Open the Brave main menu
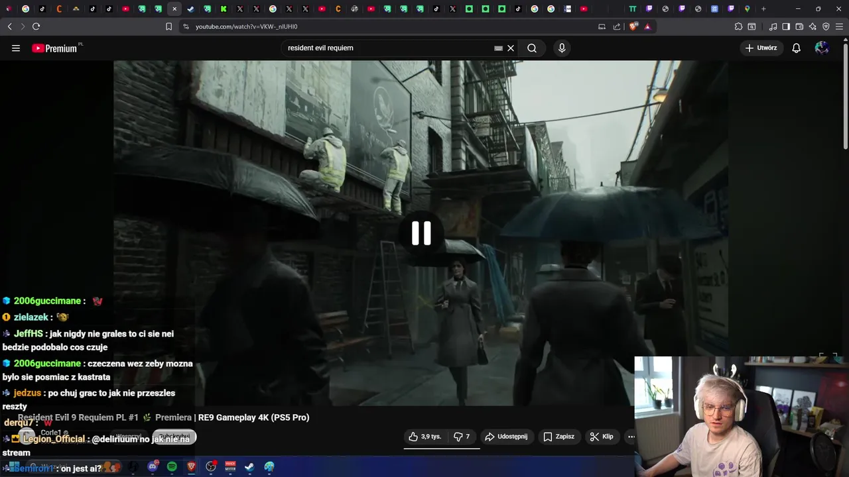The height and width of the screenshot is (477, 849). pos(839,26)
